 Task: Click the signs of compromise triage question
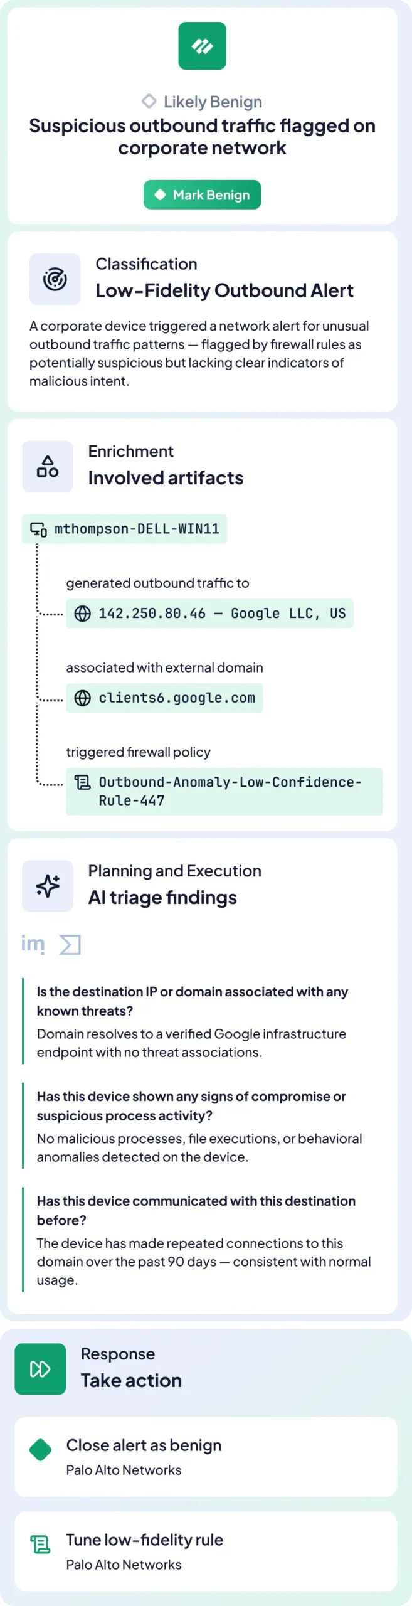tap(191, 1105)
